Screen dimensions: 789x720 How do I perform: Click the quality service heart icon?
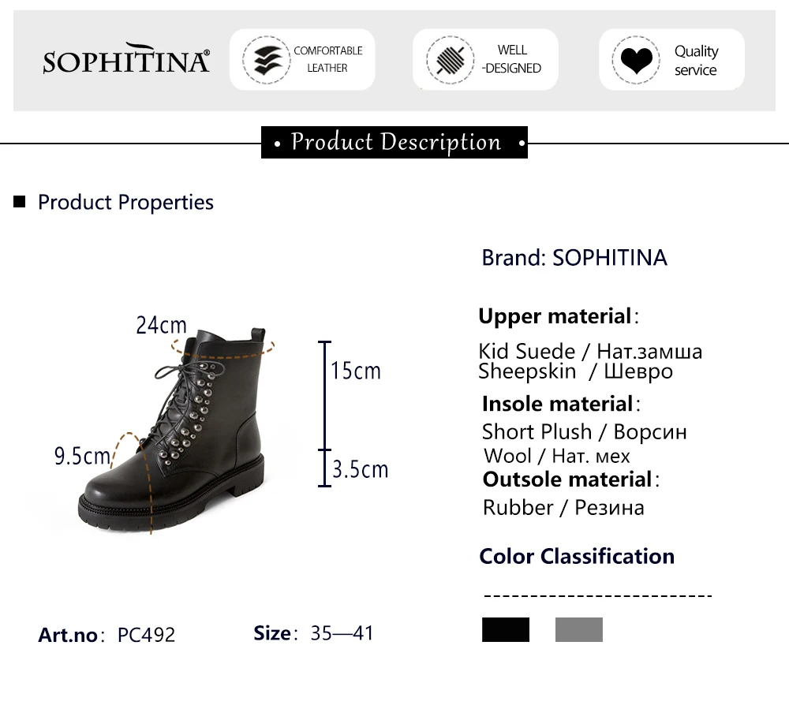[x=635, y=60]
